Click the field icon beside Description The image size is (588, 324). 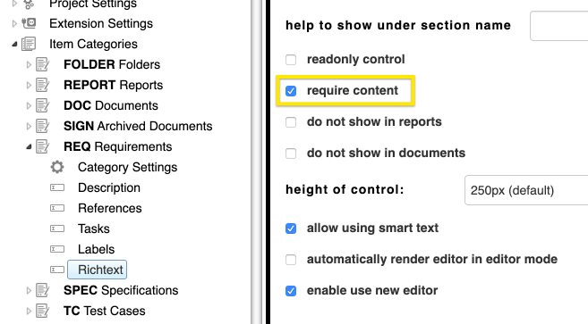[x=57, y=187]
